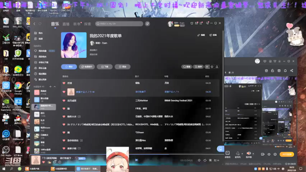Select the 我喜欢 playlist in sidebar

[44, 92]
